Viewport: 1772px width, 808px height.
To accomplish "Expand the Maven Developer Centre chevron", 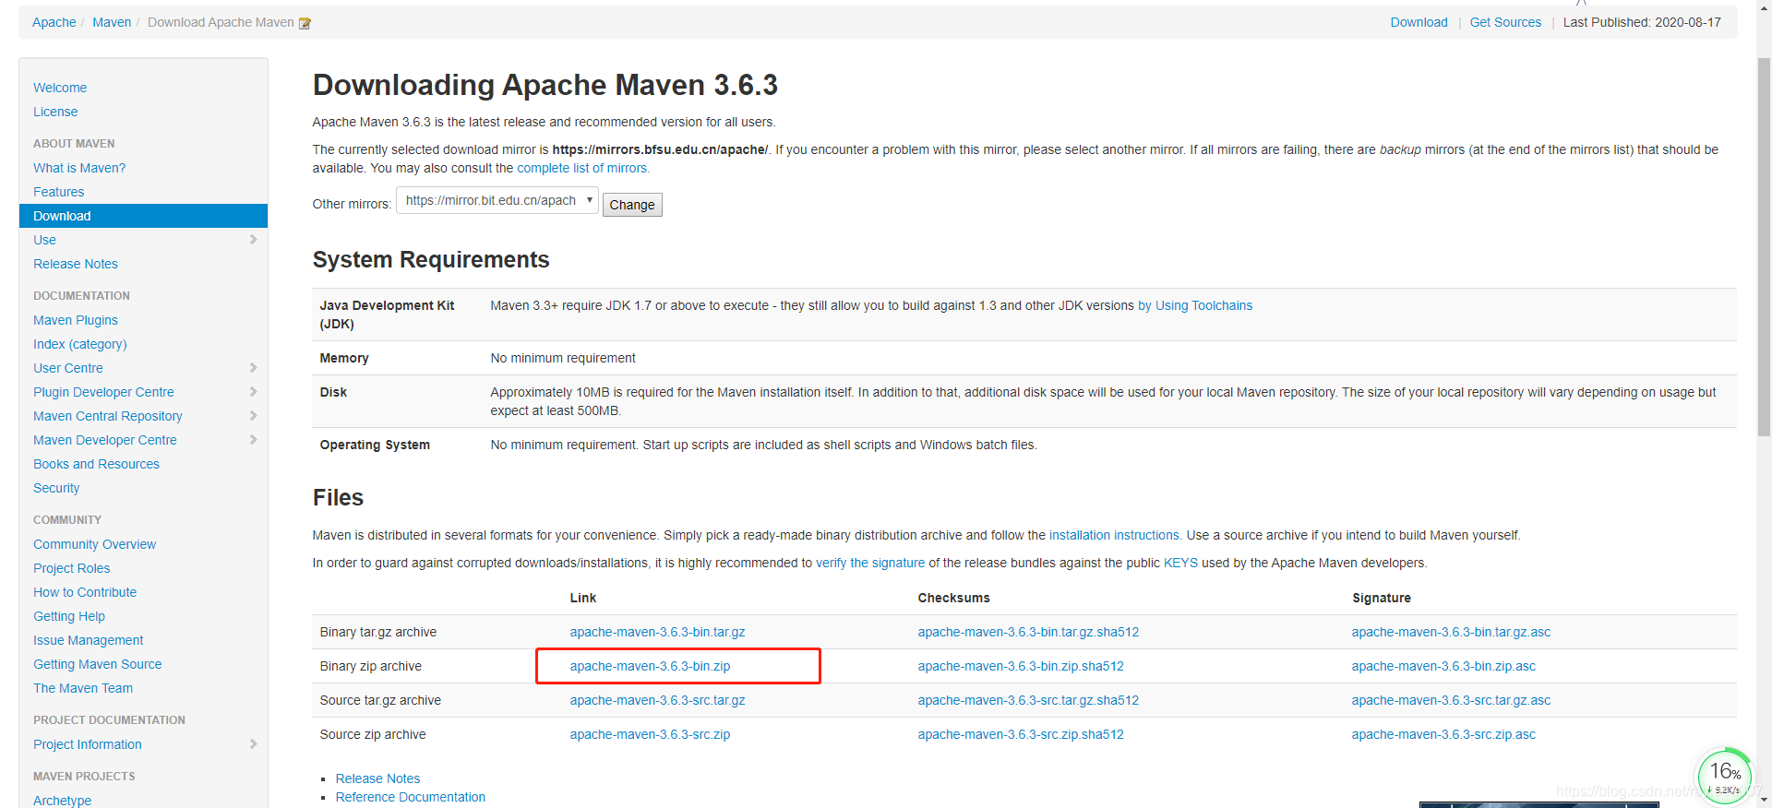I will click(x=253, y=440).
